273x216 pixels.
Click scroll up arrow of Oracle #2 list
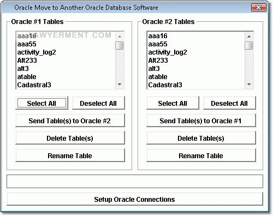pos(249,37)
